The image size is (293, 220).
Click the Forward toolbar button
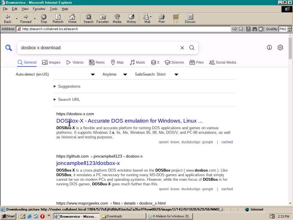[26, 19]
